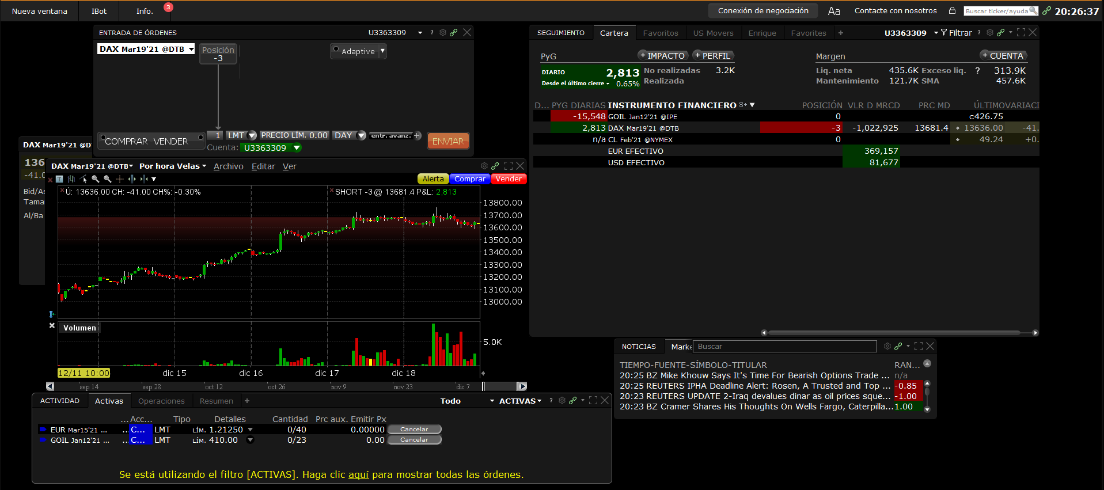This screenshot has height=490, width=1104.
Task: Switch to the US Movers tab
Action: coord(714,33)
